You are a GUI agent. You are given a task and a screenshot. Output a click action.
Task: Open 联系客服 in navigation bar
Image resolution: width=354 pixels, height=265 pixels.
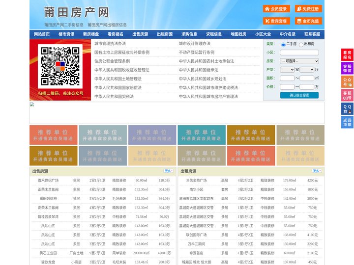(x=312, y=34)
